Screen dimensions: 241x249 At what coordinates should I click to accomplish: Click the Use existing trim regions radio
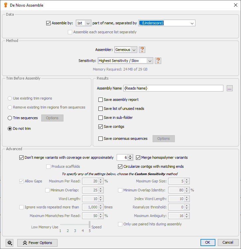[10, 99]
